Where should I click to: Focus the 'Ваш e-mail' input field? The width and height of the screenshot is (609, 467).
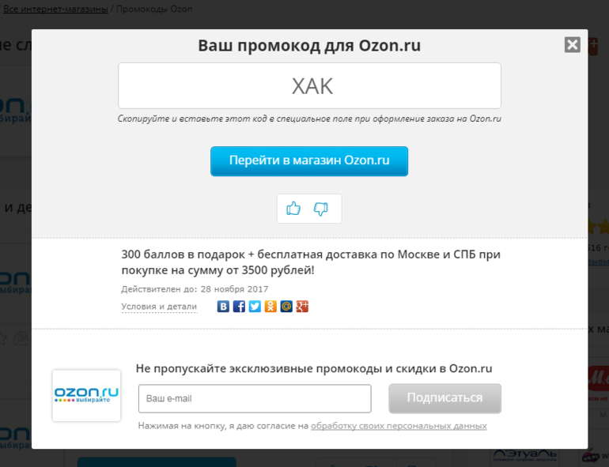255,399
